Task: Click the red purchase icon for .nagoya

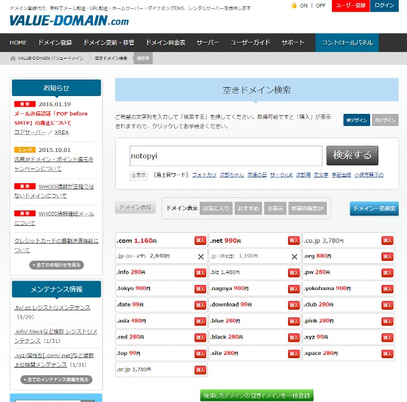Action: (294, 289)
